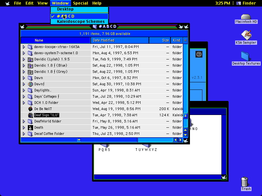Click the De Be NeXT scheme icon
The height and width of the screenshot is (196, 262).
tap(30, 109)
